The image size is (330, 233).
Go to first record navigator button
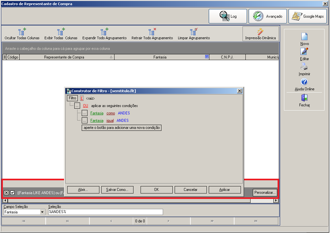23,221
